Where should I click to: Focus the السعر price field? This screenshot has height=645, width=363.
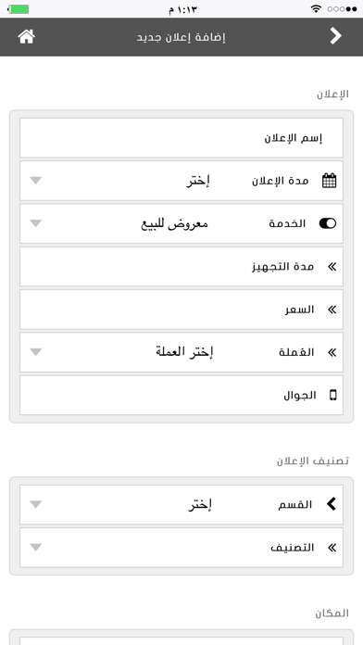(x=181, y=310)
